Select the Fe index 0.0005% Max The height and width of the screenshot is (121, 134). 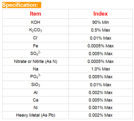[100, 46]
